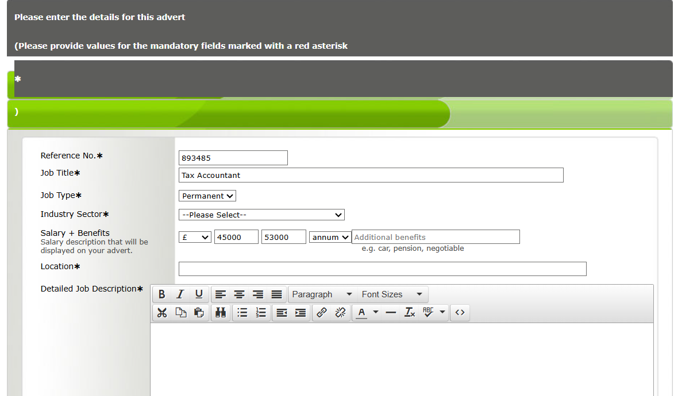Toggle bold formatting in editor toolbar

click(161, 294)
